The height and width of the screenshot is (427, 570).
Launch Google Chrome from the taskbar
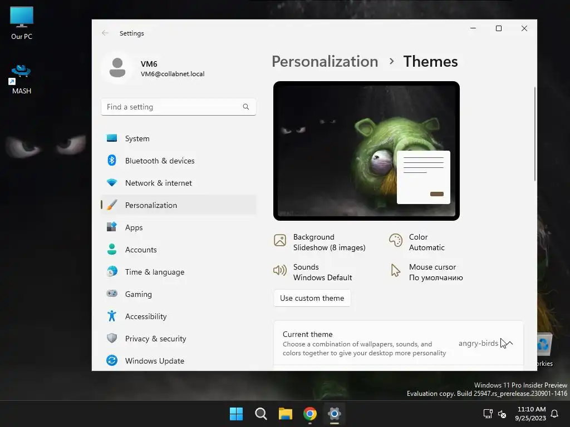[309, 414]
